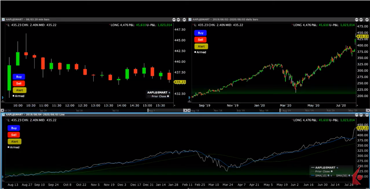Screen dimensions: 370x189
Task: Enable the Armed checkbox in daily bars chart
Action: tap(195, 52)
